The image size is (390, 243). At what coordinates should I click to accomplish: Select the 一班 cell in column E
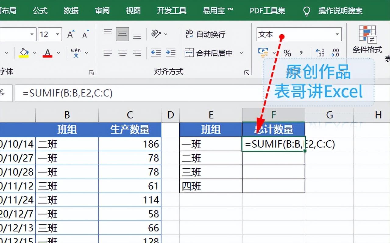point(211,144)
